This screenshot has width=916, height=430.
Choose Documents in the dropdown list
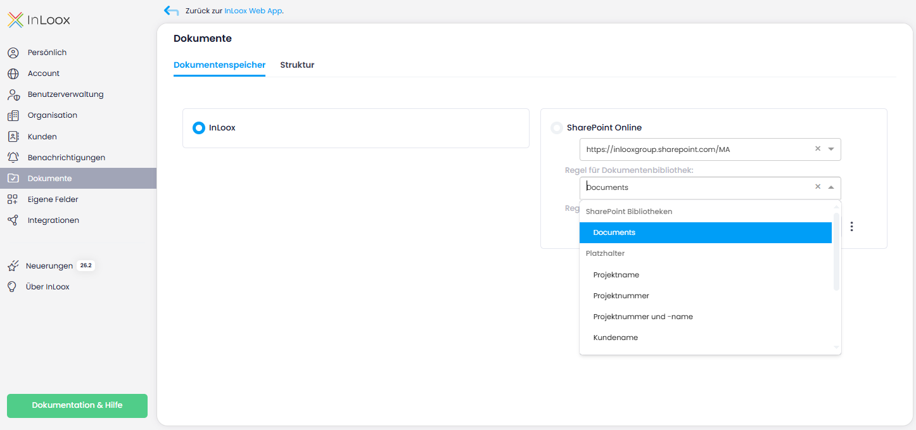[706, 232]
